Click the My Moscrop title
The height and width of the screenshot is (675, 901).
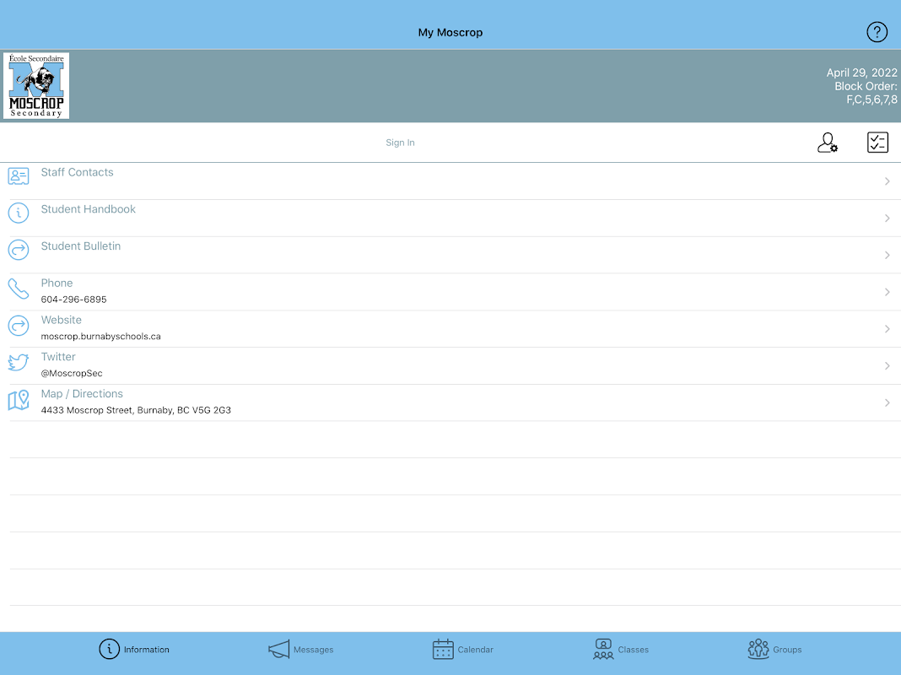450,33
